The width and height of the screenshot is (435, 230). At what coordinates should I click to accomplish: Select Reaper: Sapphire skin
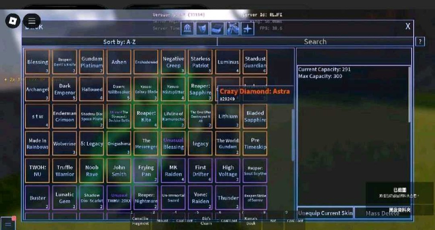(200, 89)
